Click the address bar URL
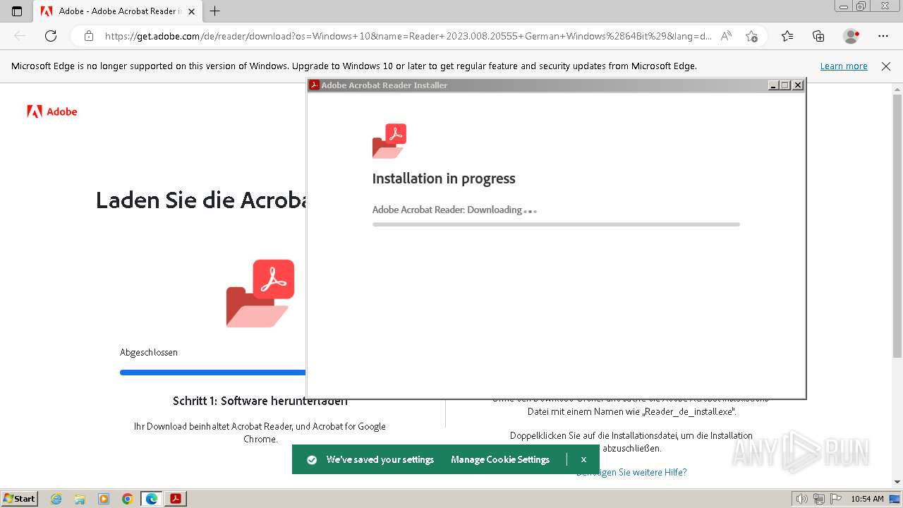 pyautogui.click(x=408, y=36)
